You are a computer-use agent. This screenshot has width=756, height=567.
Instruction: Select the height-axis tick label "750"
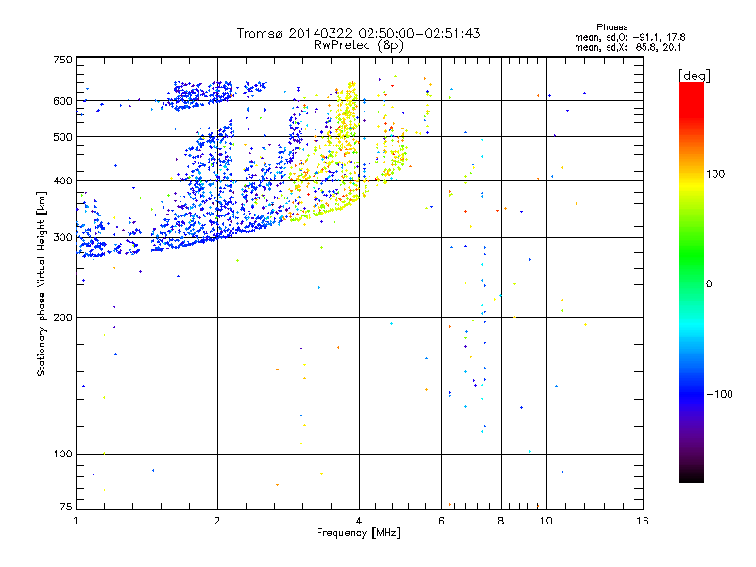[x=62, y=60]
